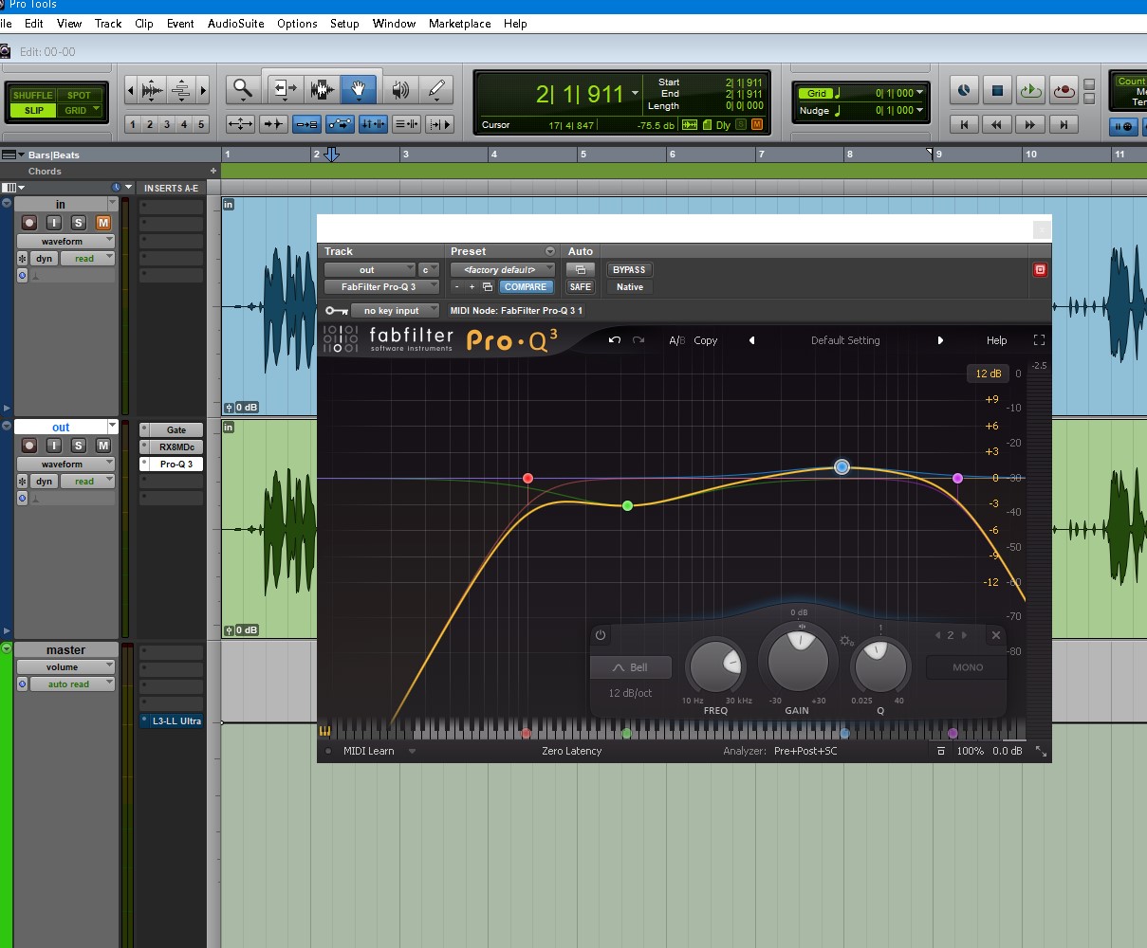Click the gain-Q interaction gear icon
Viewport: 1147px width, 948px height.
(x=846, y=642)
